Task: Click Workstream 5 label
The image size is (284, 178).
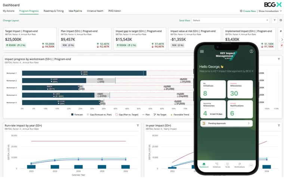Action: 12,103
